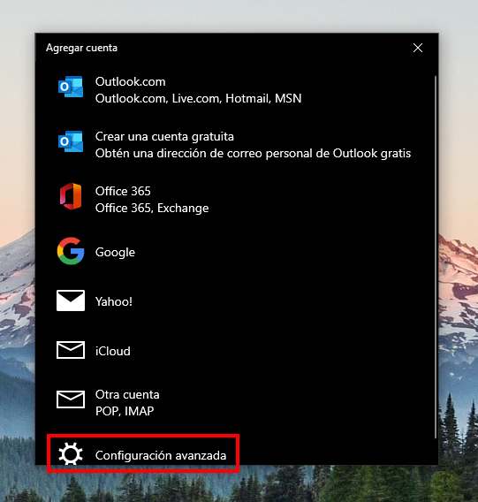Screen dimensions: 478x502
Task: Click the Outlook icon for creating free account
Action: coord(71,141)
